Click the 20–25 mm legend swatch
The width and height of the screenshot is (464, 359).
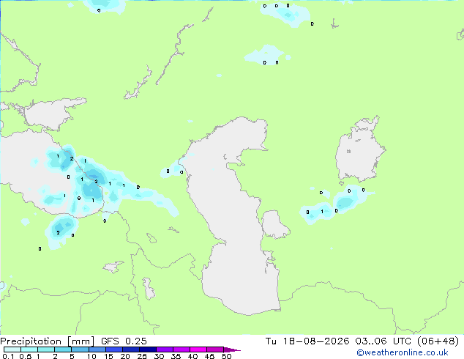coord(130,349)
